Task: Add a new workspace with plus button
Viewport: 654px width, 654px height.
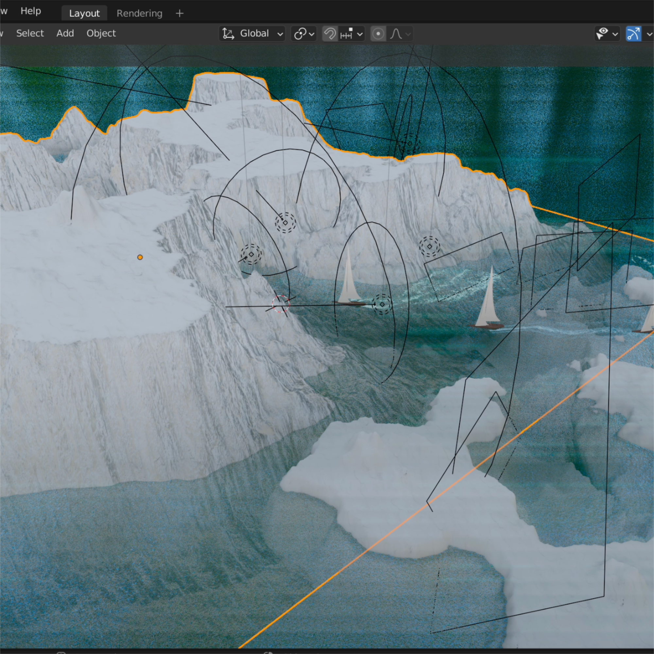Action: tap(180, 13)
